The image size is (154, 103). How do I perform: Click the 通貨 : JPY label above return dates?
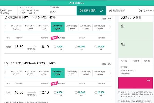click(x=107, y=64)
